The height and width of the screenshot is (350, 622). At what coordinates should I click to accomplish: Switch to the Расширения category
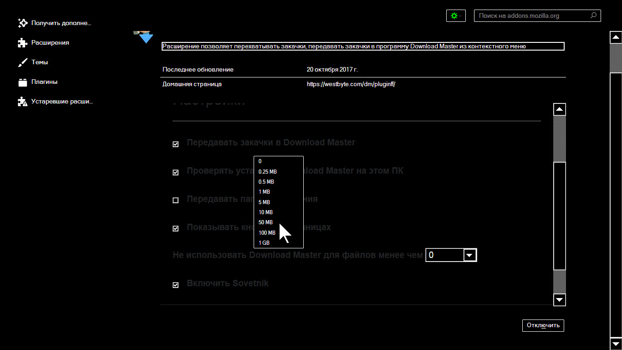pyautogui.click(x=50, y=43)
